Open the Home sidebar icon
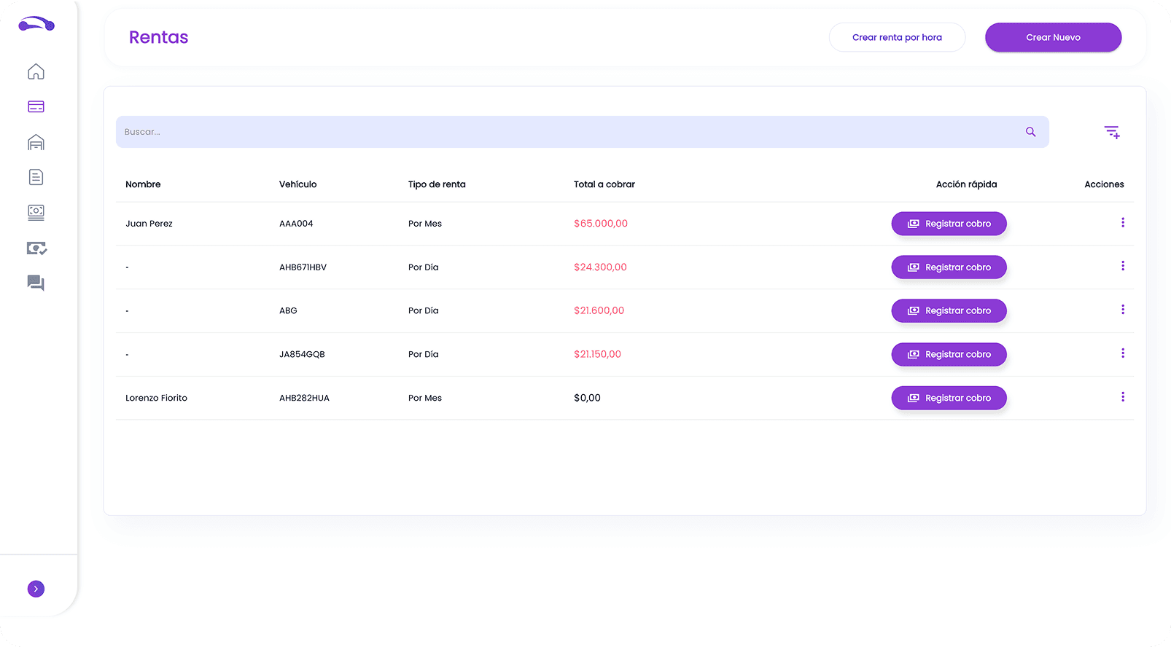Screen dimensions: 1171x647 pyautogui.click(x=36, y=71)
